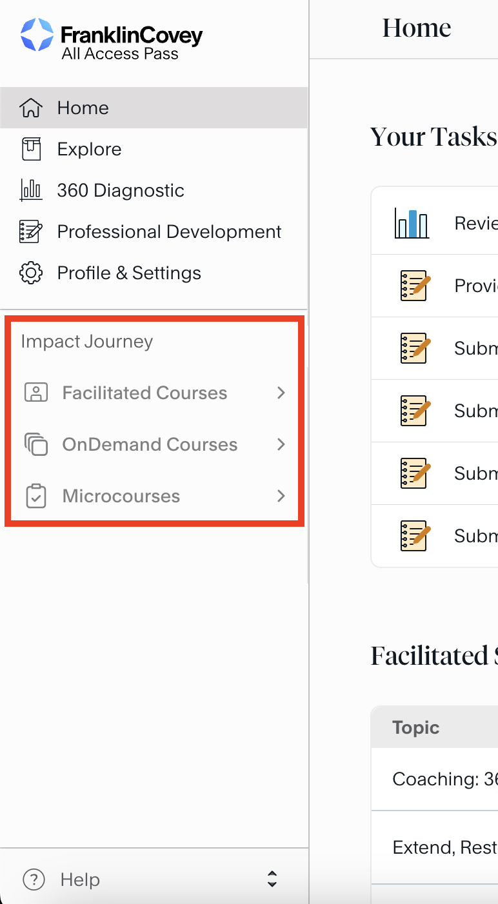
Task: Click the 360 Diagnostic bar chart icon
Action: pos(31,190)
